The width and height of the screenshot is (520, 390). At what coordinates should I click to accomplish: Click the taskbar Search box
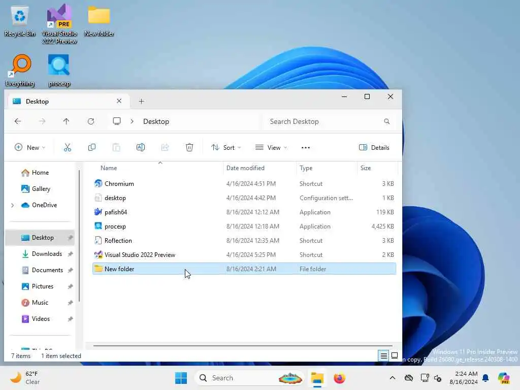[249, 378]
